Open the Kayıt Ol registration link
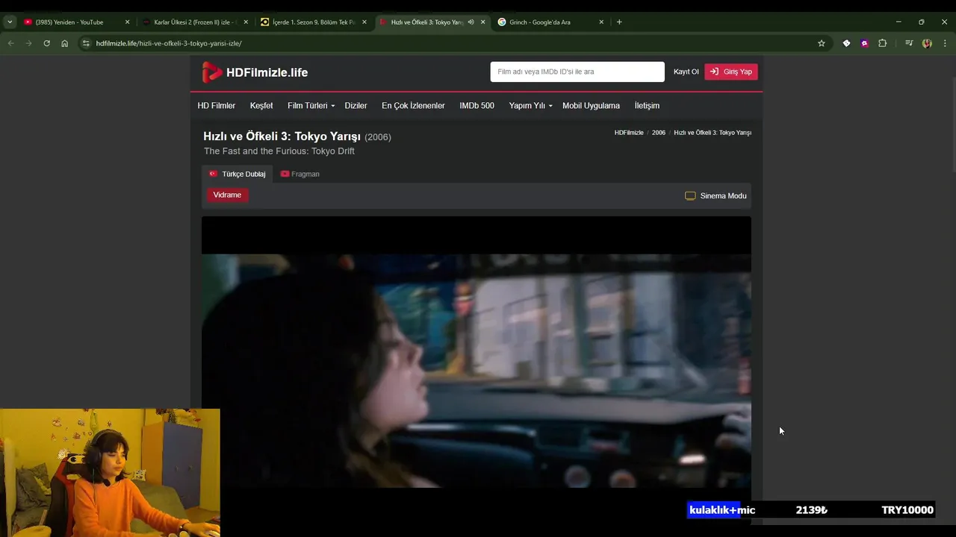 click(686, 72)
